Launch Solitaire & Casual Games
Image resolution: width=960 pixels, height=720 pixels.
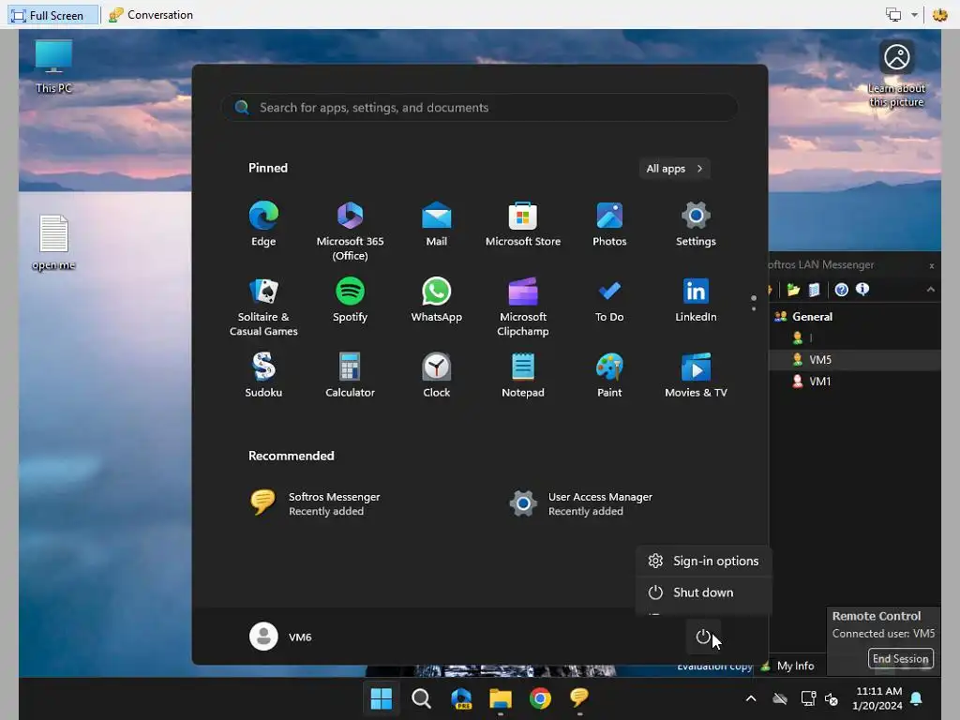(x=263, y=307)
